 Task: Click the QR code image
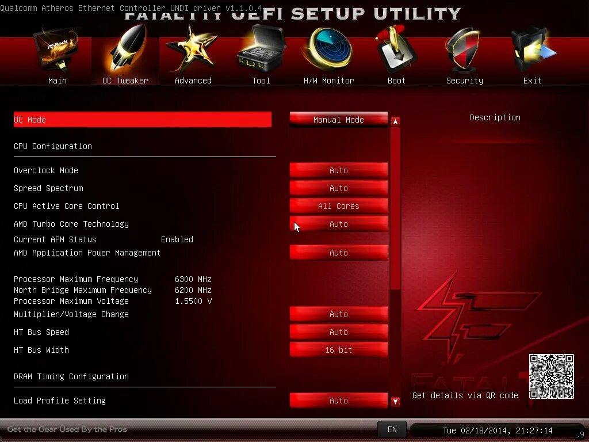click(552, 376)
